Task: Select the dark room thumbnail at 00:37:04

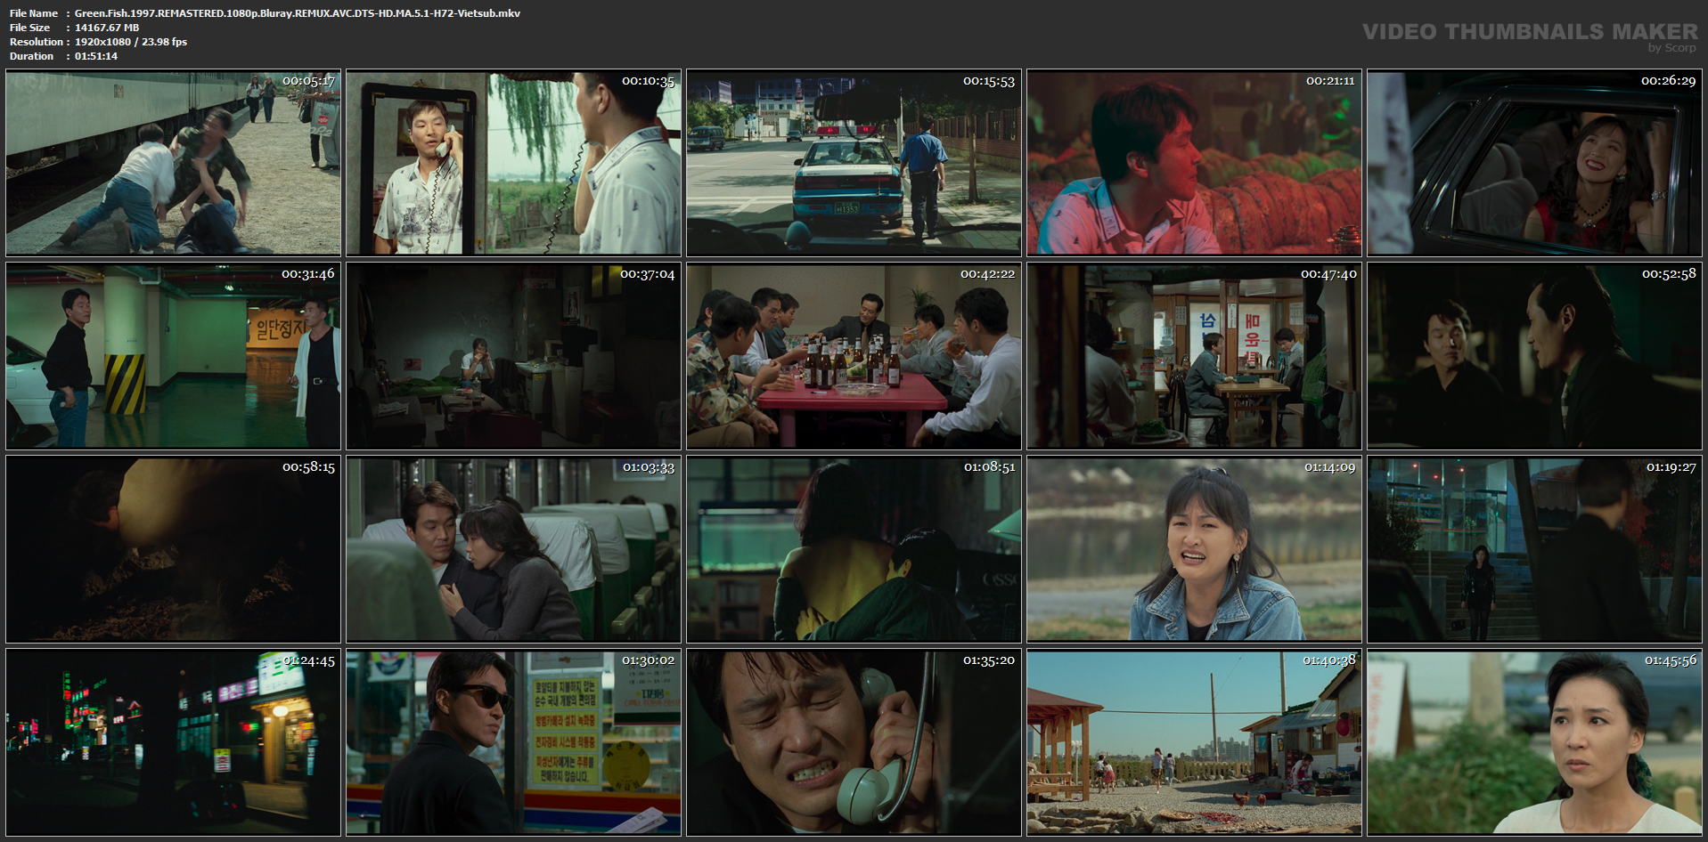Action: pos(513,356)
